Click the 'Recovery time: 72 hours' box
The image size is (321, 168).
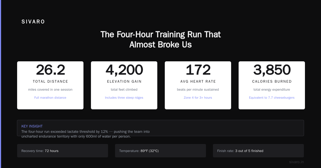63,151
